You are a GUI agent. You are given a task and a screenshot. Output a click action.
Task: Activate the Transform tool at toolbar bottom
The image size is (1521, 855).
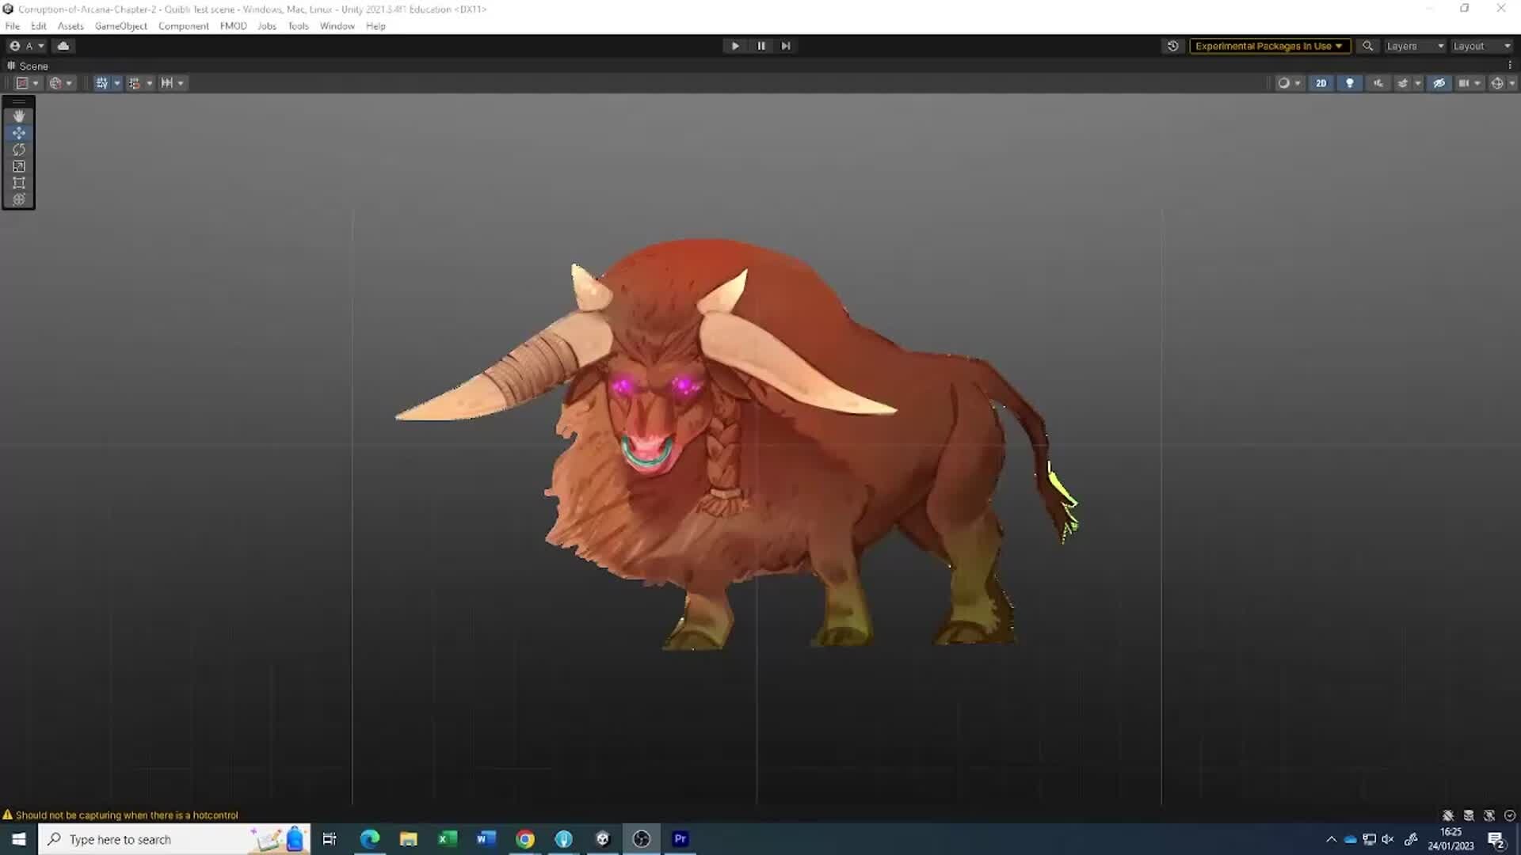[x=19, y=199]
